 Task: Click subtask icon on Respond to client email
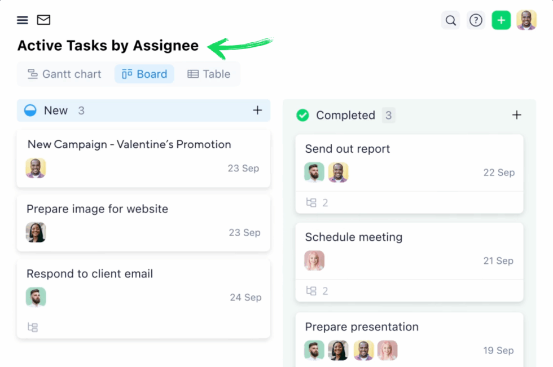(33, 327)
